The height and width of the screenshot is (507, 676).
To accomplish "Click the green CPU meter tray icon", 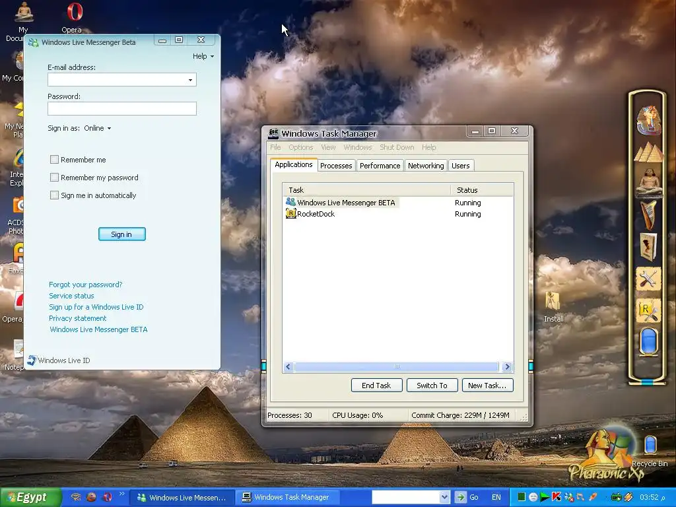I will tap(522, 497).
